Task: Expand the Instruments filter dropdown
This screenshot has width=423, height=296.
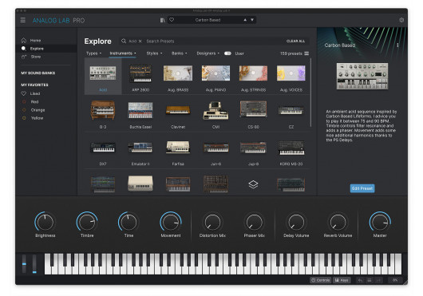Action: [123, 53]
